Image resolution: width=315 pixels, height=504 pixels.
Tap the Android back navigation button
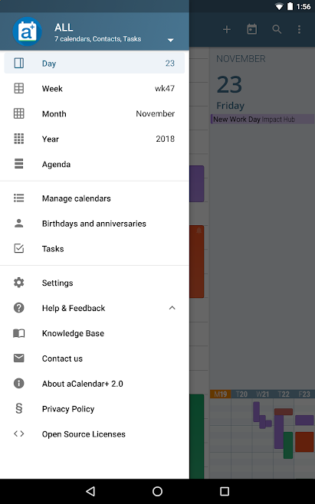click(90, 491)
